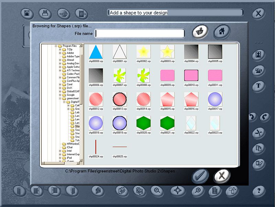The height and width of the screenshot is (207, 275).
Task: Select the blue triangle shp00000.srp thumbnail
Action: (x=96, y=52)
